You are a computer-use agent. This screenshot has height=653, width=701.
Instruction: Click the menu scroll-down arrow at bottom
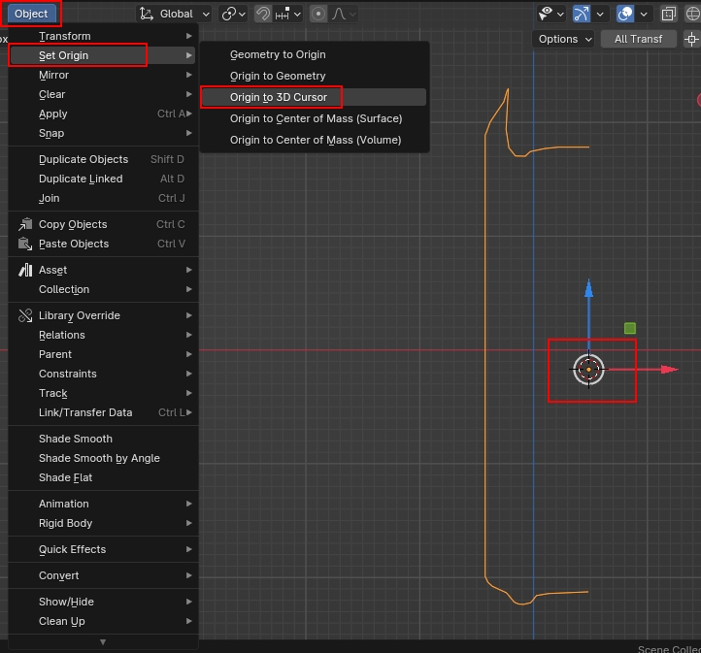pyautogui.click(x=103, y=641)
